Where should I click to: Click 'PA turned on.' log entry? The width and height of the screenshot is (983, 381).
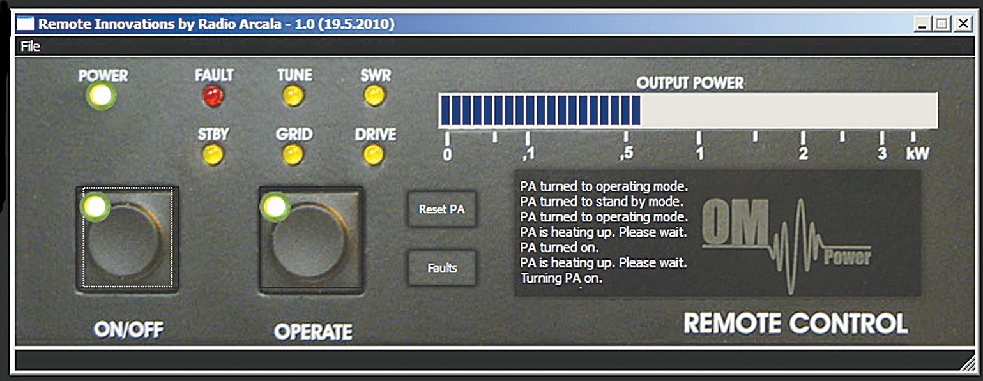[x=560, y=248]
